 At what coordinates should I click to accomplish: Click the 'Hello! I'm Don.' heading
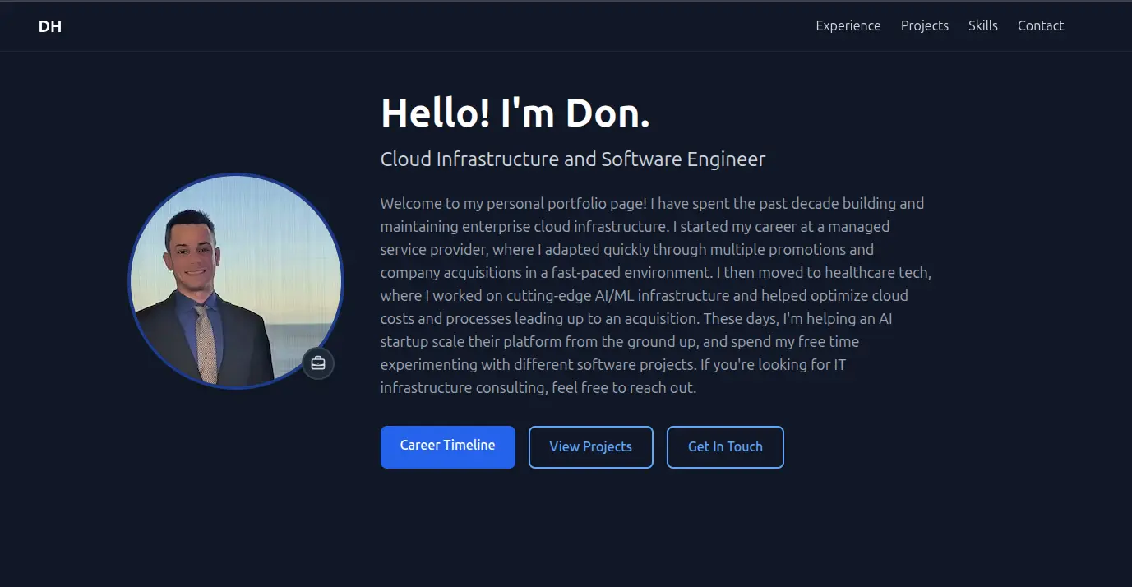[515, 113]
